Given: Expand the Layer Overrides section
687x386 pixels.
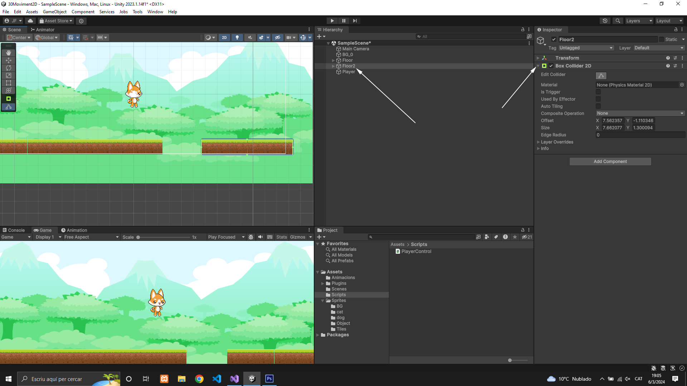Looking at the screenshot, I should [539, 142].
